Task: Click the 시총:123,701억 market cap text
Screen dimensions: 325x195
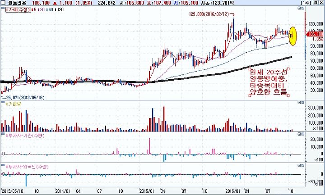Action: pyautogui.click(x=218, y=3)
